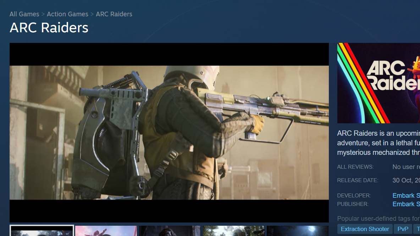
Task: Click the ARC Raiders breadcrumb link
Action: 114,14
